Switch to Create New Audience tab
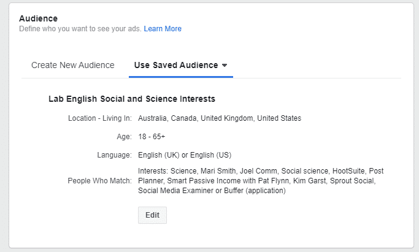This screenshot has width=419, height=252. (x=72, y=65)
